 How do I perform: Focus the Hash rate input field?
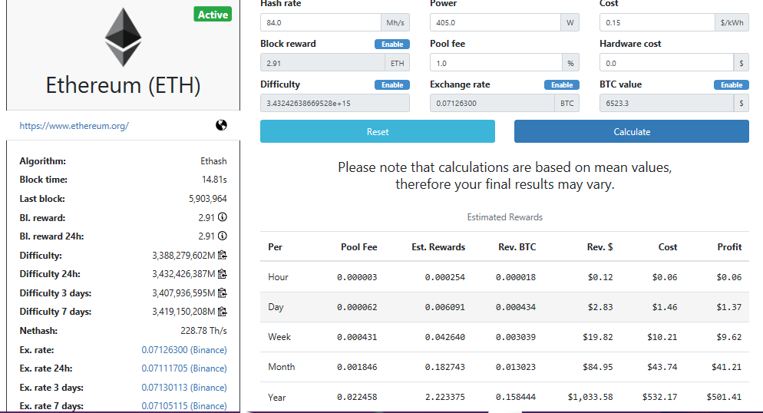321,22
